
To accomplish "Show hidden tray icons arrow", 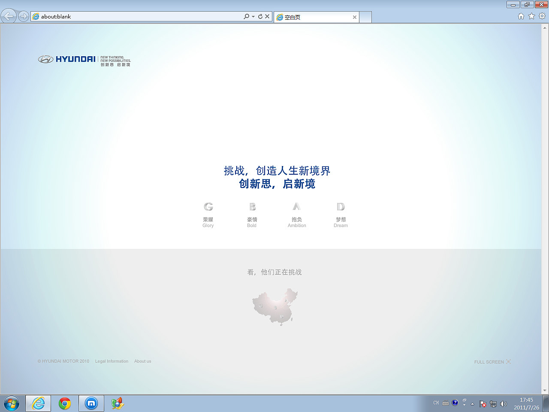I will (x=472, y=403).
